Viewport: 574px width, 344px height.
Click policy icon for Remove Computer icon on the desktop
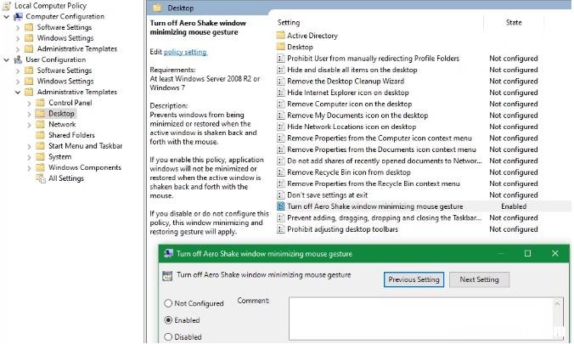[281, 104]
